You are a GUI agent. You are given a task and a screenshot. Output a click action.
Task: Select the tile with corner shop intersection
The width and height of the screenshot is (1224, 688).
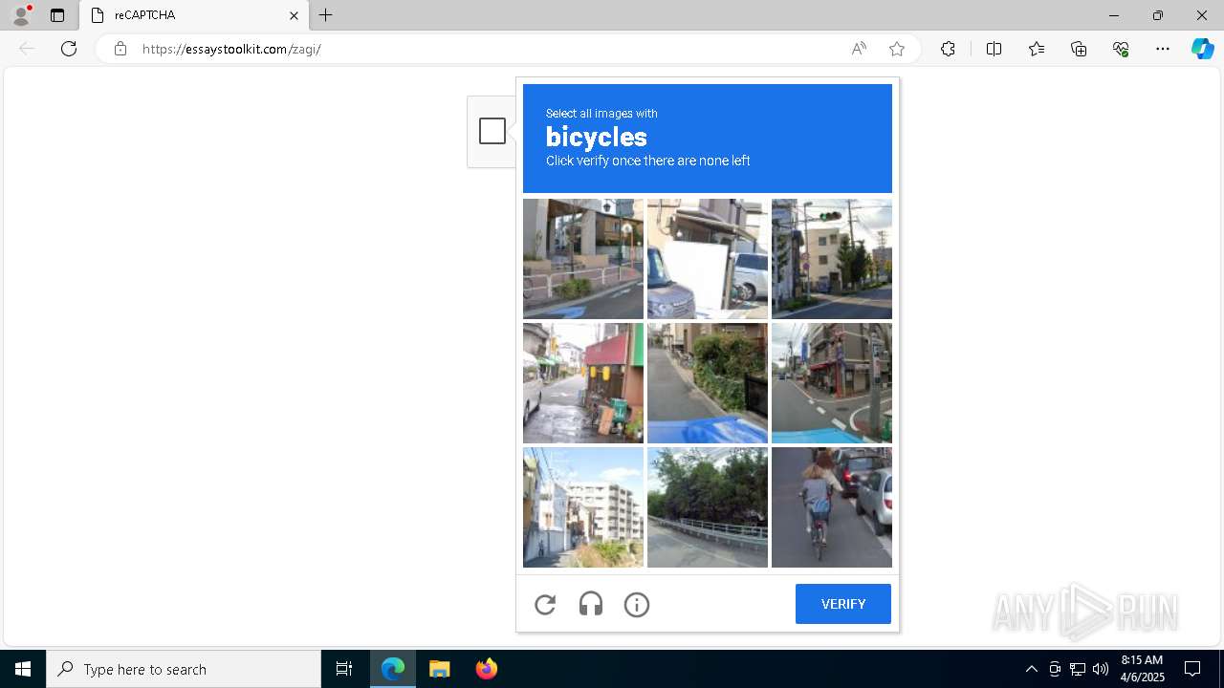coord(832,383)
